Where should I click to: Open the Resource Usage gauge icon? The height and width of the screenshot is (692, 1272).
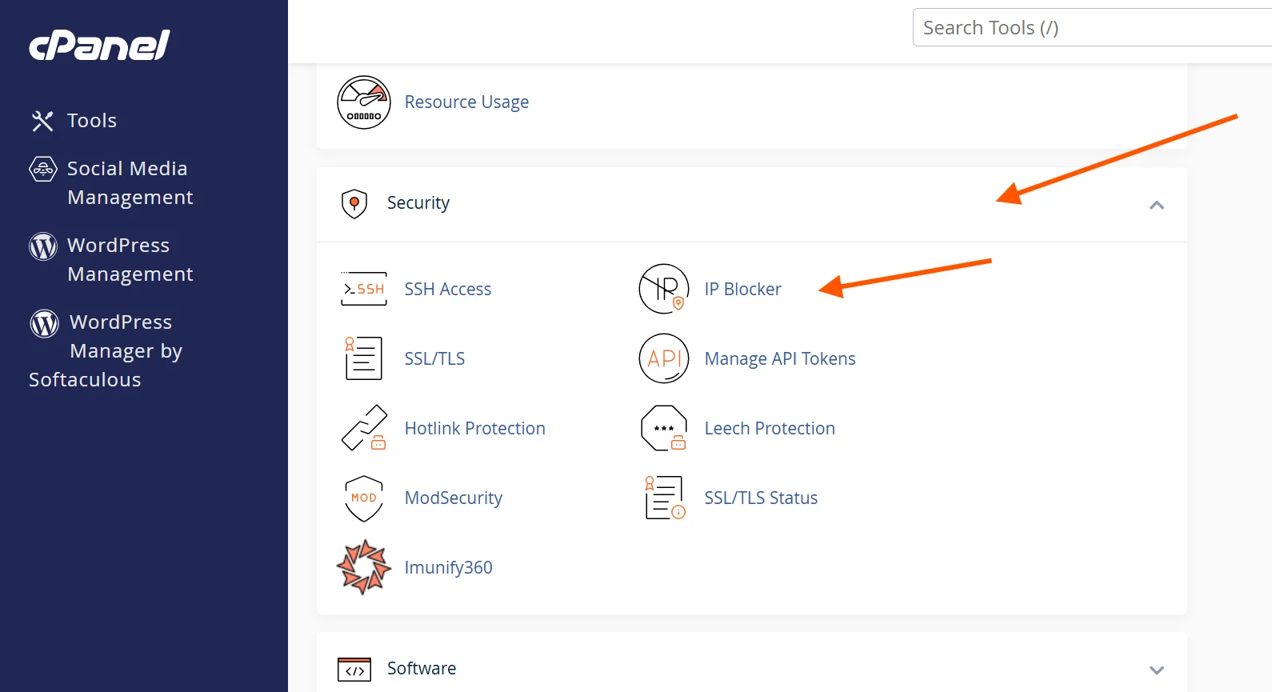point(364,102)
